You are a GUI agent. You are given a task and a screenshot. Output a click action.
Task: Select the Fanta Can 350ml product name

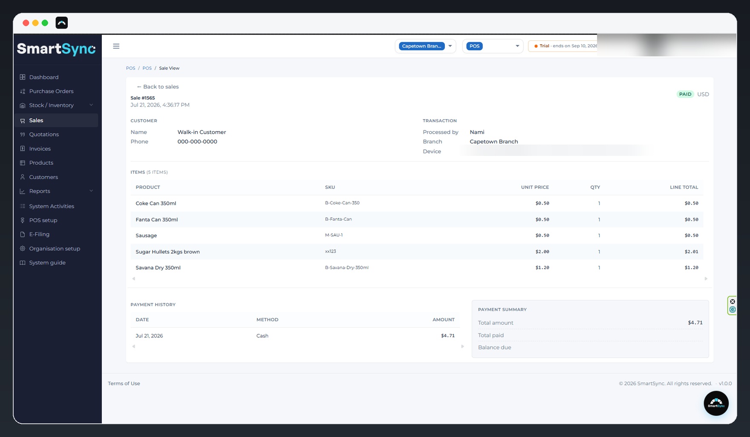point(156,219)
